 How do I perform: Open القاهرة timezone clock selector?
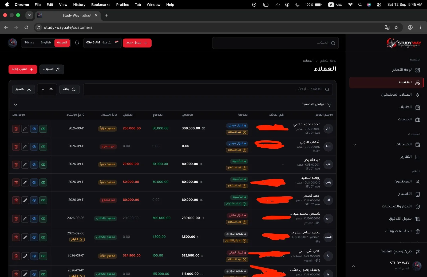pyautogui.click(x=102, y=43)
